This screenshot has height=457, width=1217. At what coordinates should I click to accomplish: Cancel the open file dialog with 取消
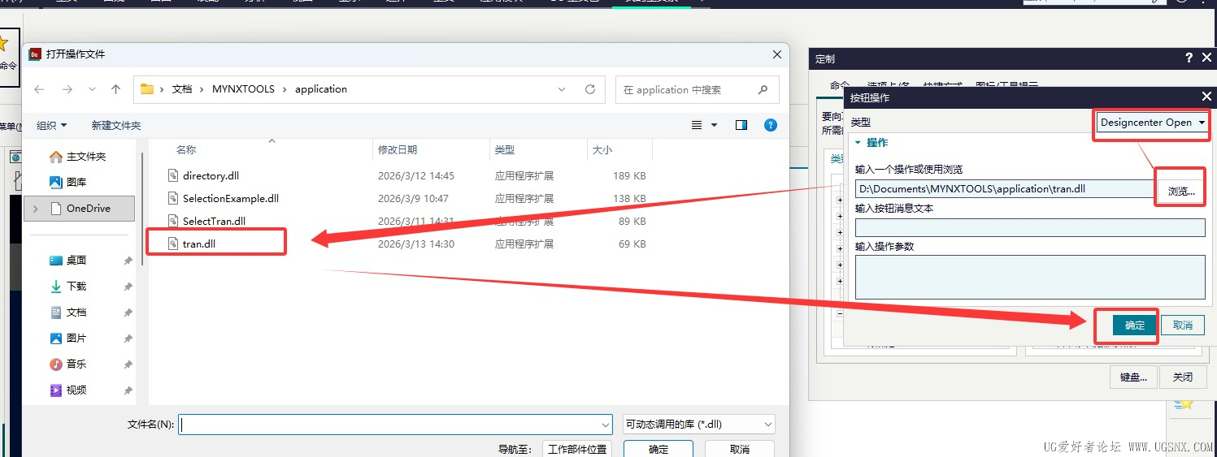click(739, 449)
